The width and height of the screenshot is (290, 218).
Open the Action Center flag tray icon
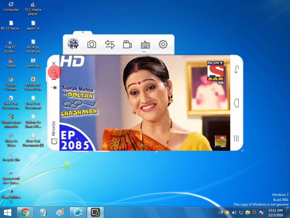click(x=261, y=213)
